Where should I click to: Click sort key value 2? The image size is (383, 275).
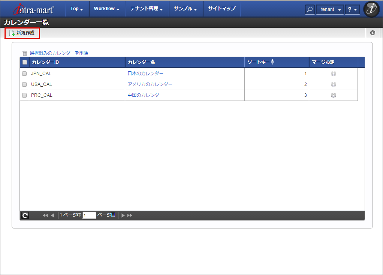pos(305,84)
